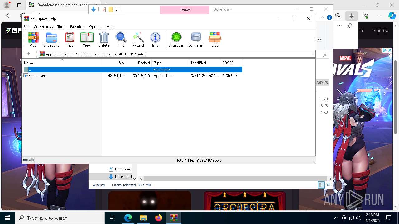Go up one folder level arrow
The width and height of the screenshot is (399, 224).
pyautogui.click(x=28, y=54)
